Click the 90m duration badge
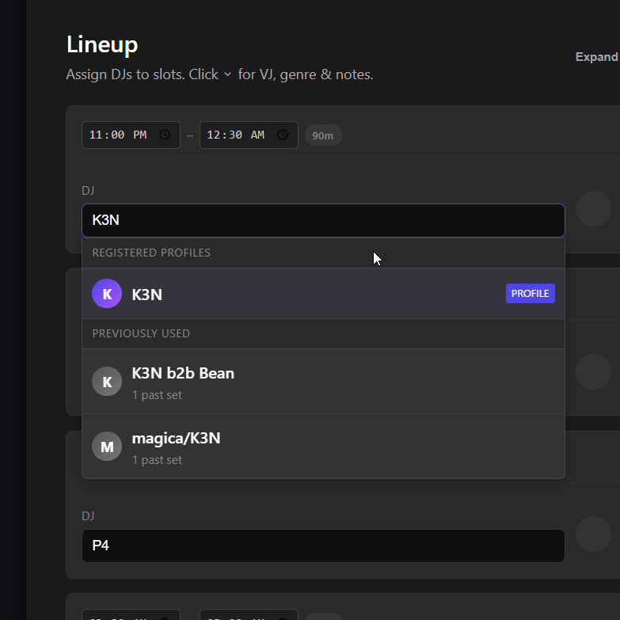Image resolution: width=620 pixels, height=620 pixels. coord(323,135)
